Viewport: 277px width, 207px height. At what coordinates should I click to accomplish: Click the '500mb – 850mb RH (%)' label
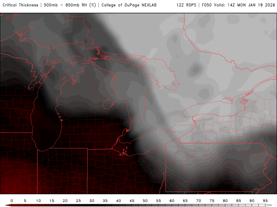coord(70,5)
